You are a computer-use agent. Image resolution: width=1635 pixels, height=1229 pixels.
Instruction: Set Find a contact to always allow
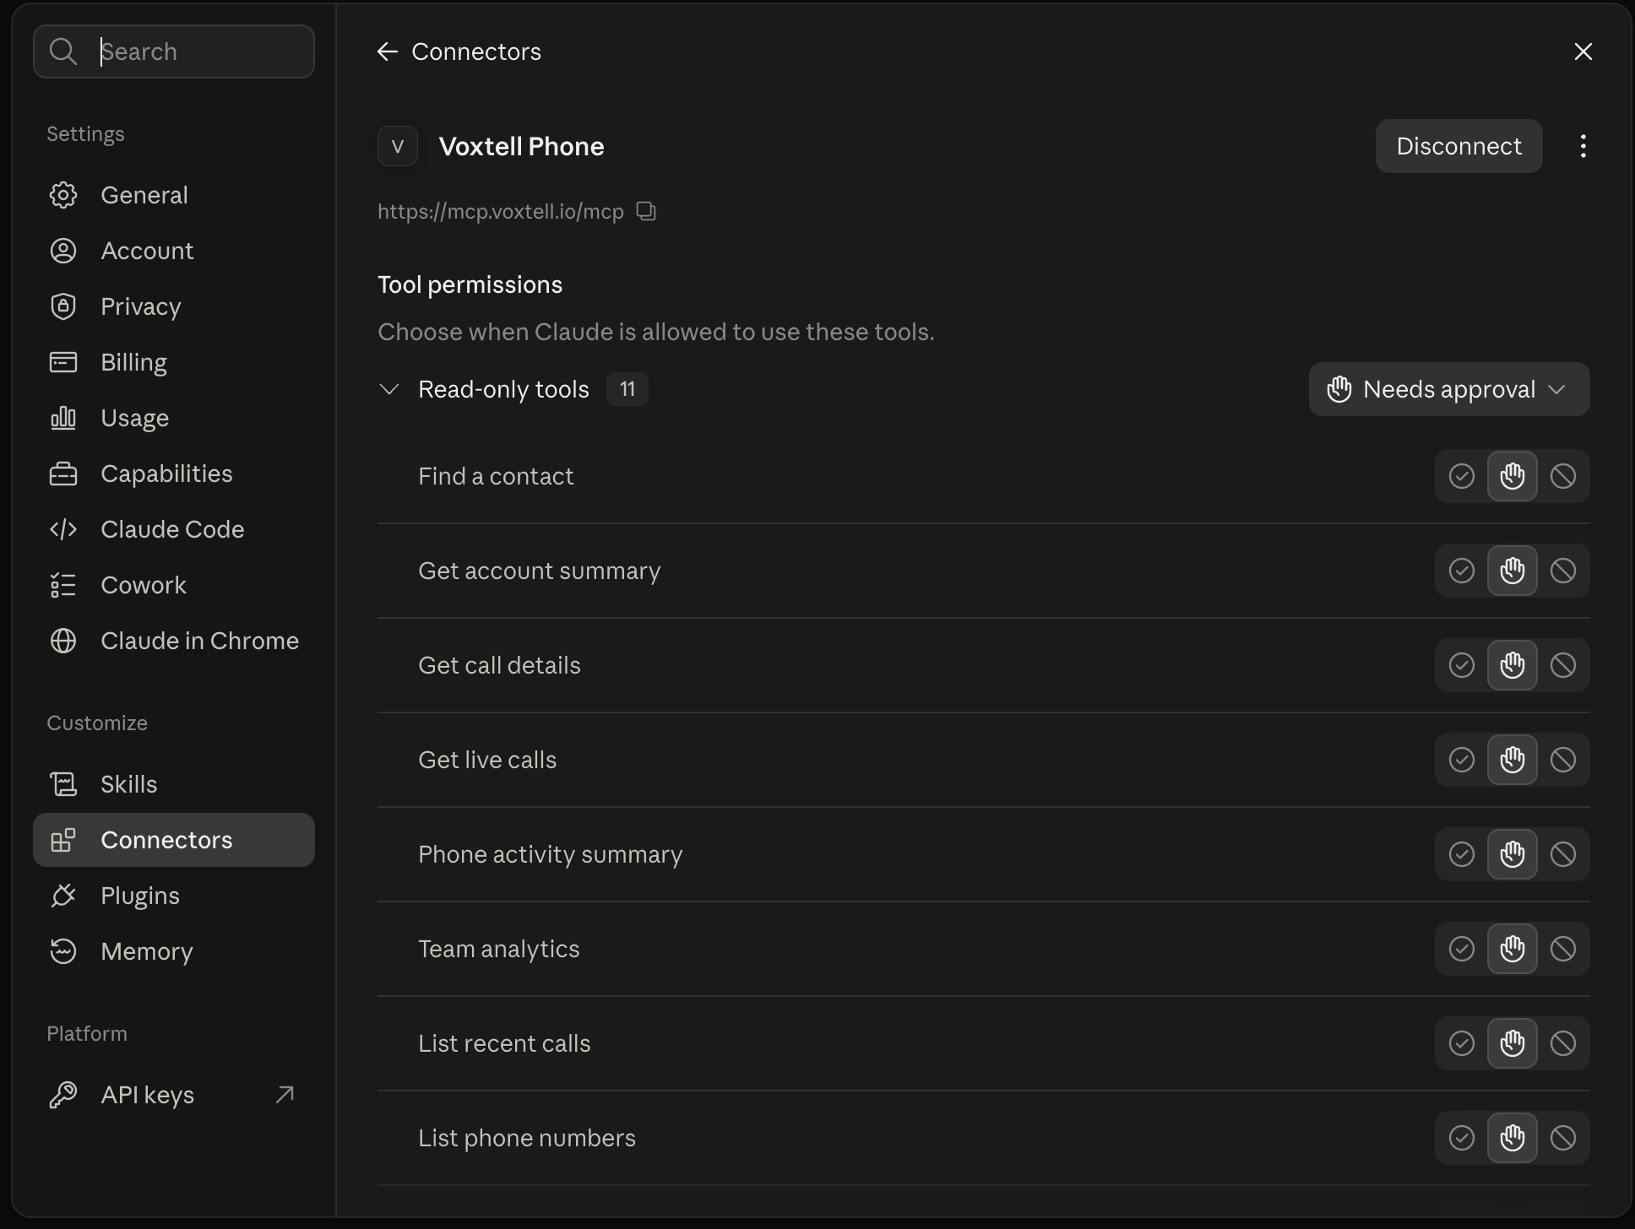[x=1461, y=476]
